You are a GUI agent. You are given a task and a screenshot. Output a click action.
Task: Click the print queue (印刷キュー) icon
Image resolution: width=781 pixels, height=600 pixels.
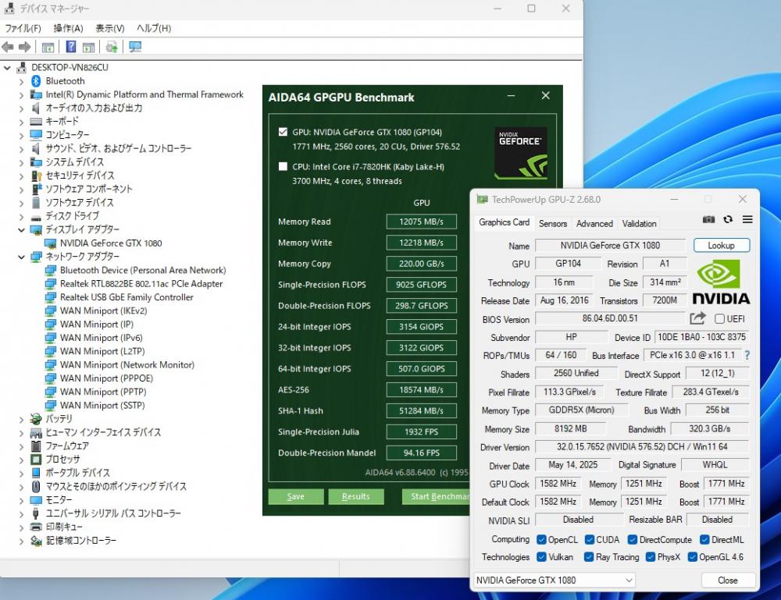click(36, 527)
